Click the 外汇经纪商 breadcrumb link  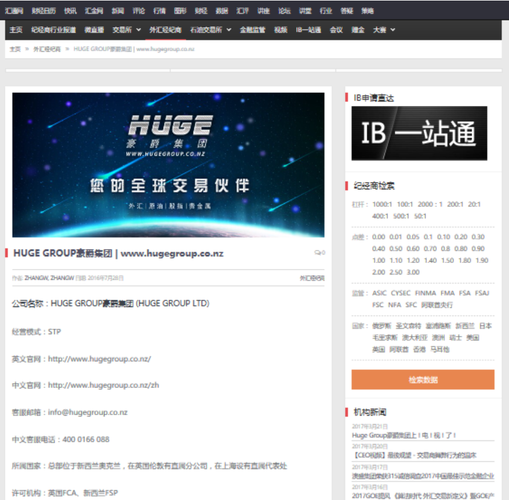coord(47,49)
